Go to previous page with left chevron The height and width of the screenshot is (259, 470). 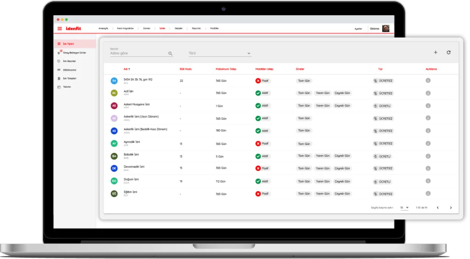point(437,208)
